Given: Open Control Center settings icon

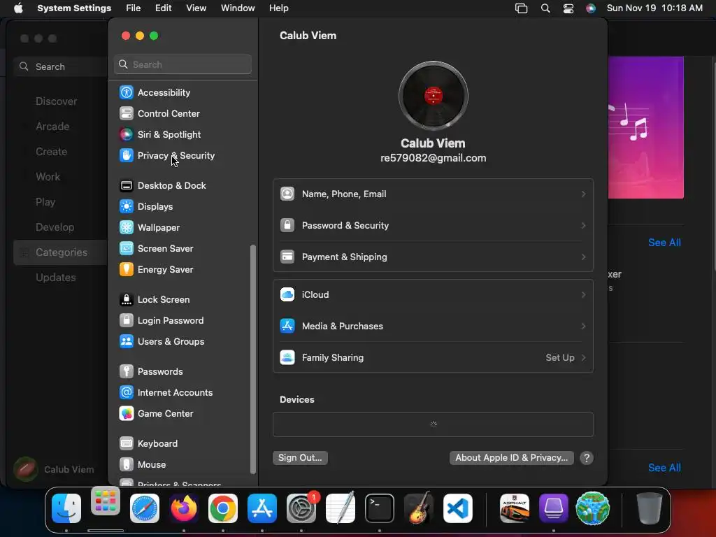Looking at the screenshot, I should point(127,113).
